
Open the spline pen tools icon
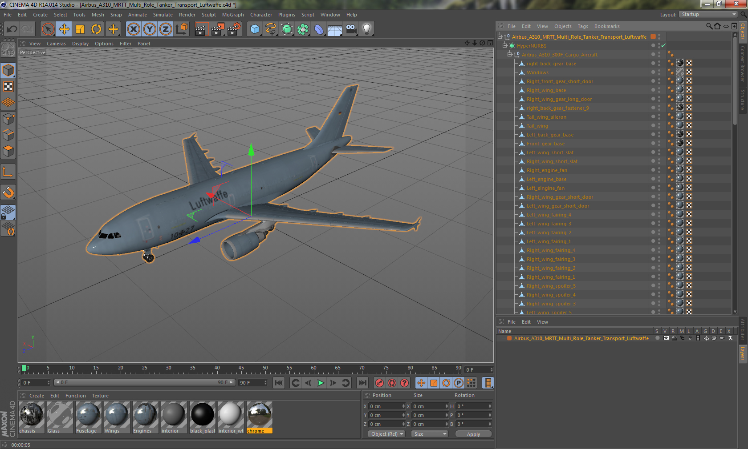click(271, 29)
